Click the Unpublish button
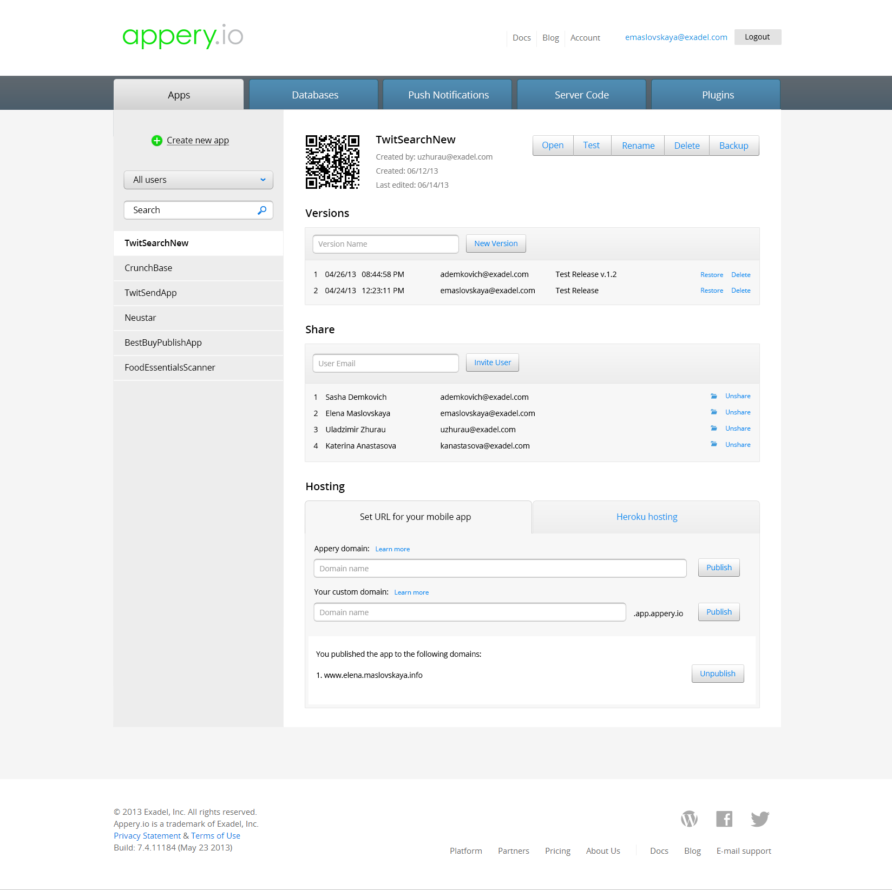The width and height of the screenshot is (892, 890). (718, 674)
